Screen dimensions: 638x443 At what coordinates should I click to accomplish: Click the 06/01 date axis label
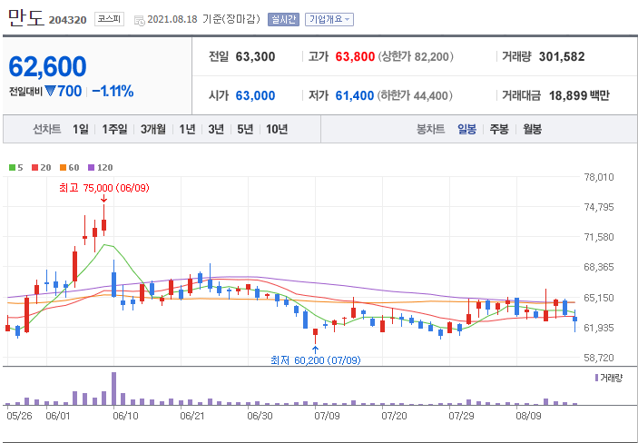58,417
